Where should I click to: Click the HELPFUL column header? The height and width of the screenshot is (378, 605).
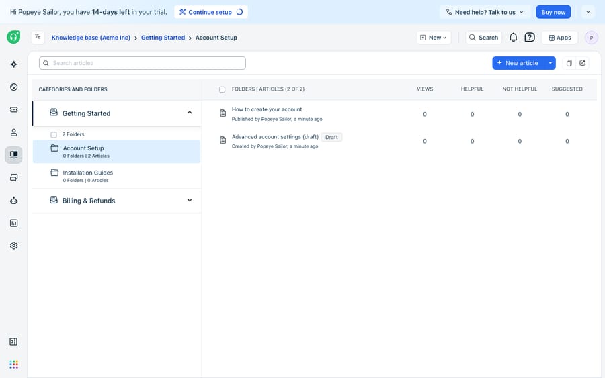click(x=472, y=89)
